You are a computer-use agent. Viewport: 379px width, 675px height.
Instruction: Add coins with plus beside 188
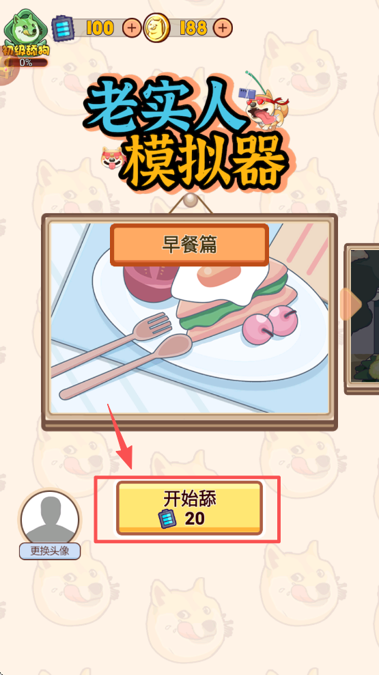tap(223, 29)
